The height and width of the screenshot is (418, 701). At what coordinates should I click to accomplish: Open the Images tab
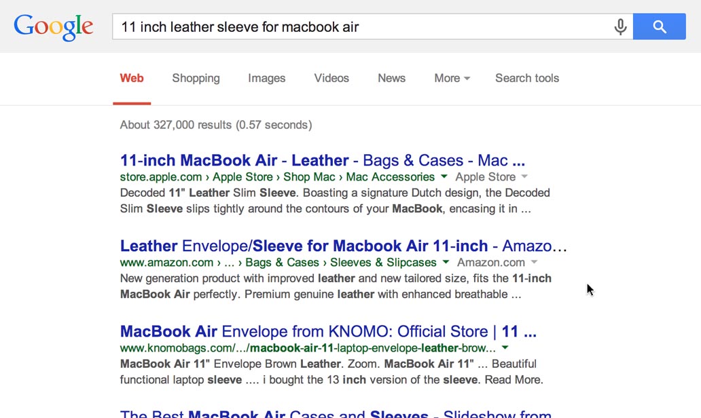coord(266,78)
